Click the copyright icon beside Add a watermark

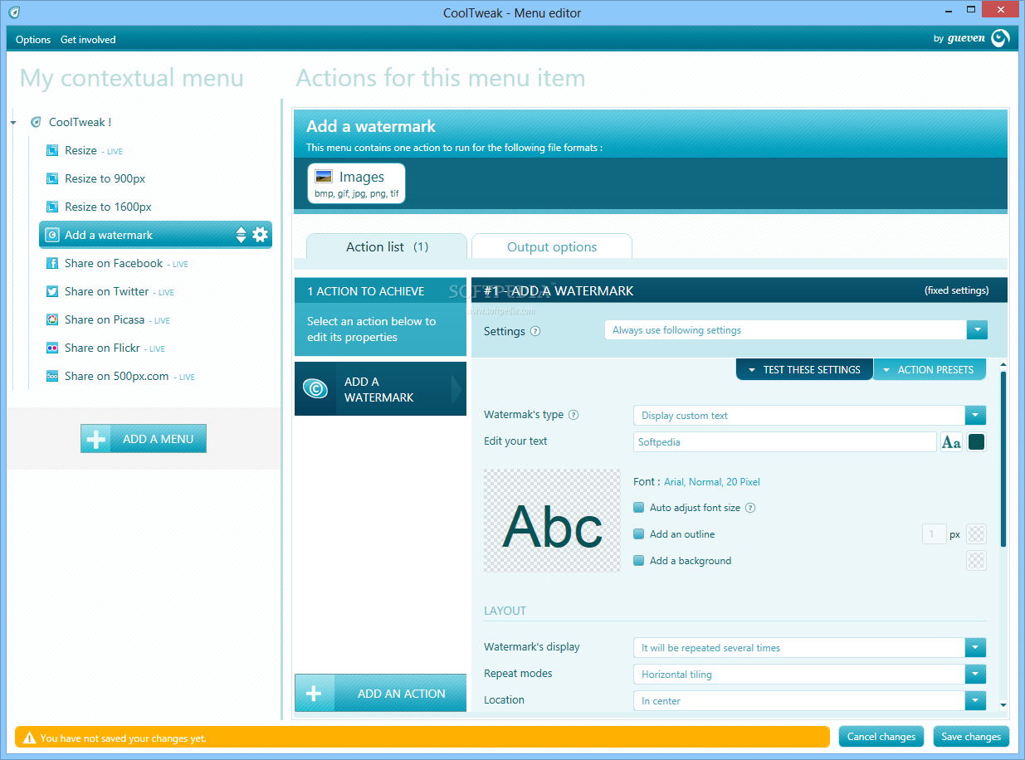tap(52, 235)
